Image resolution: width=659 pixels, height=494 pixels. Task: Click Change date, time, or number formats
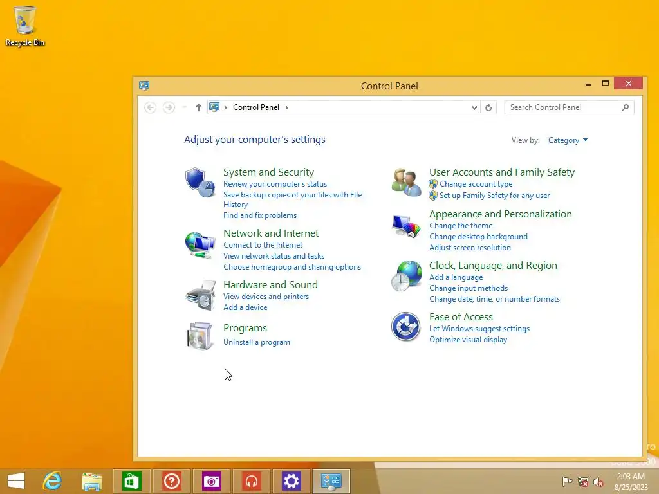[494, 299]
